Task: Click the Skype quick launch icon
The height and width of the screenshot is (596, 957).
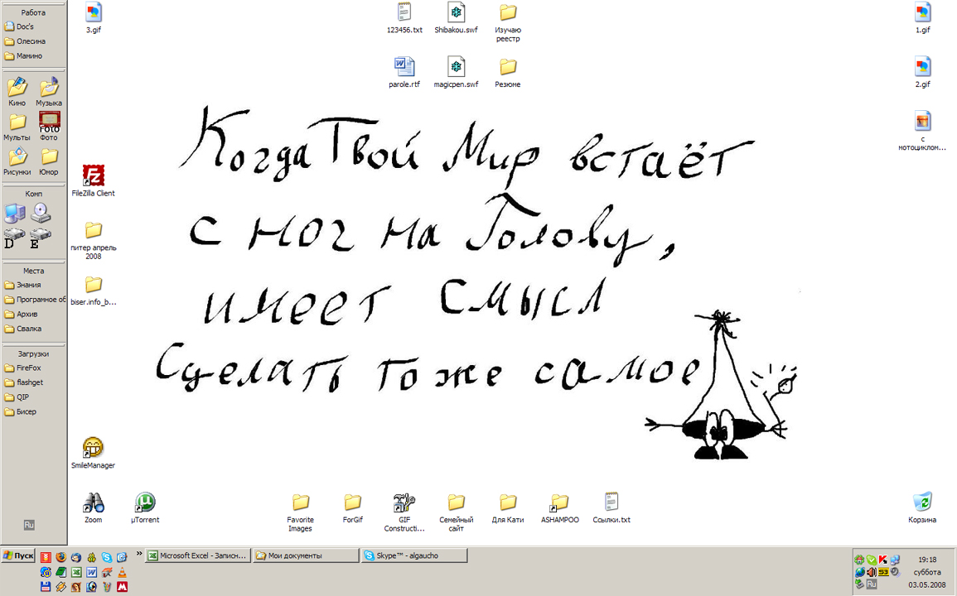Action: pyautogui.click(x=107, y=558)
